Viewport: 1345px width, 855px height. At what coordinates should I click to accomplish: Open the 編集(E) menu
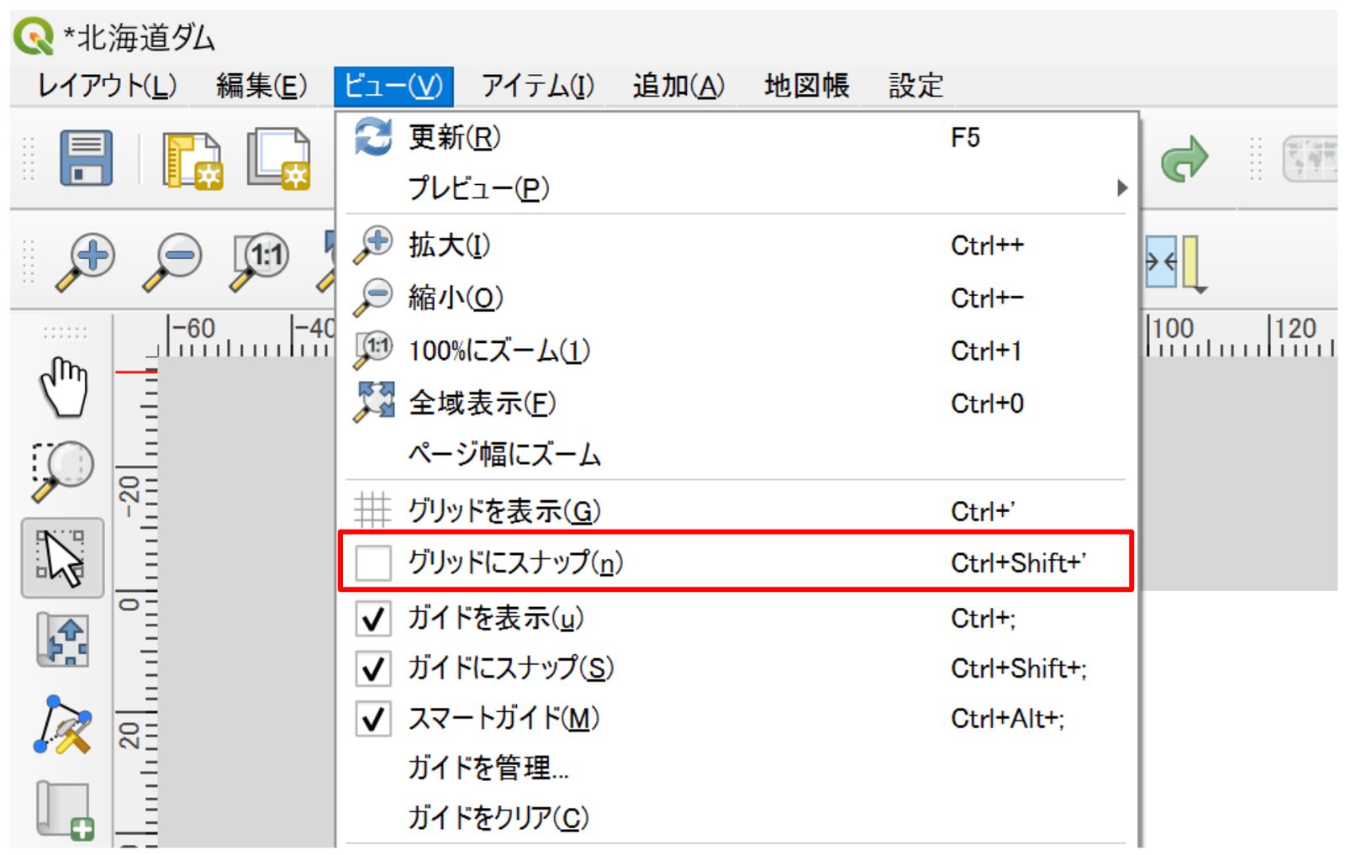click(261, 86)
